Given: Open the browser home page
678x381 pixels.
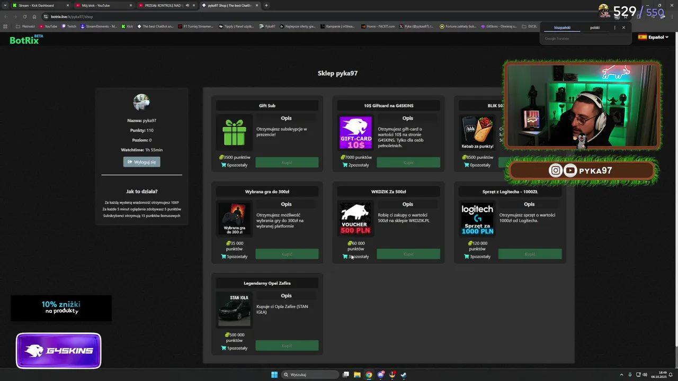Looking at the screenshot, I should [x=34, y=16].
